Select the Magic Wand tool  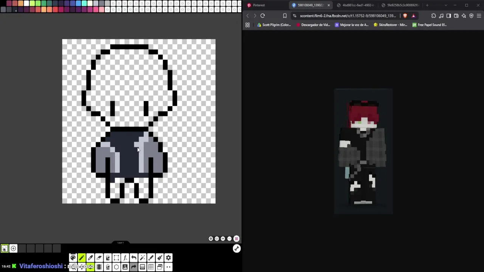click(x=143, y=258)
